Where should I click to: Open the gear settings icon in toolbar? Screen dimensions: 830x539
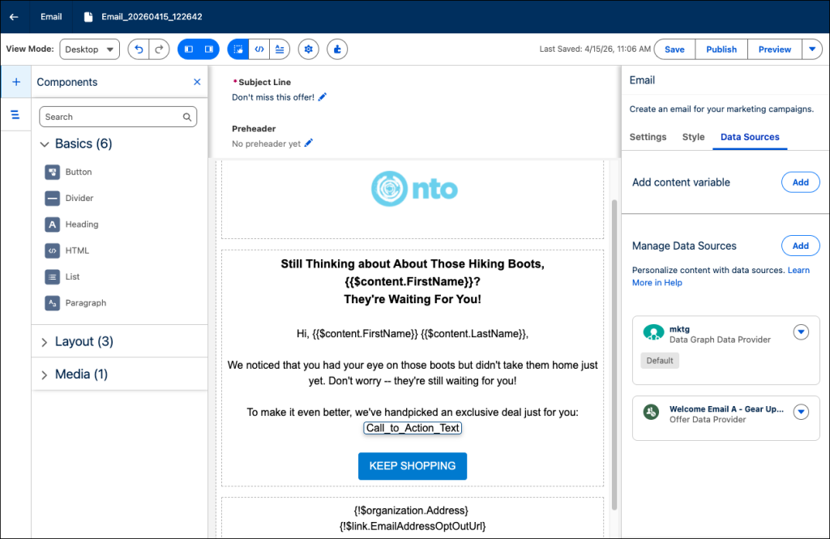(308, 49)
